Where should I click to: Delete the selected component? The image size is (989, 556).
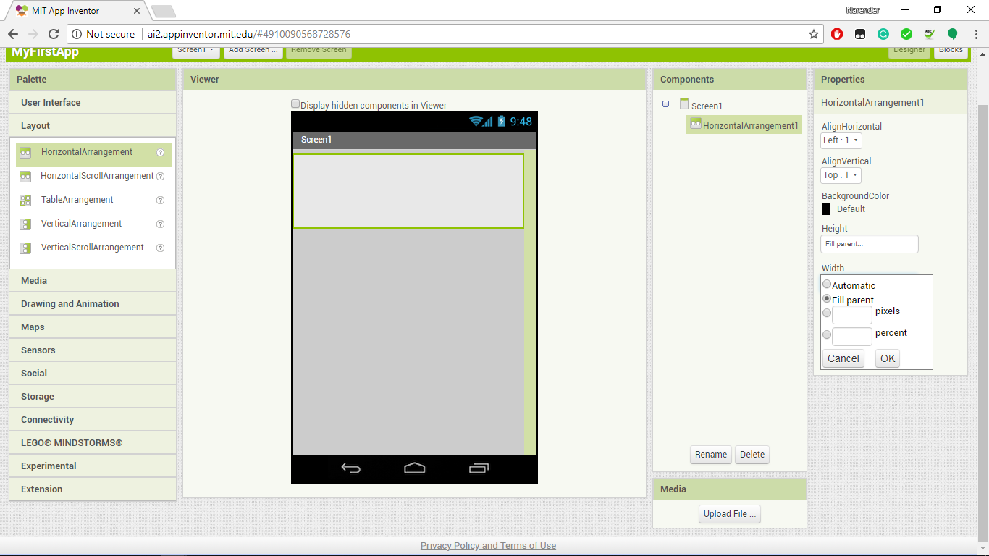pyautogui.click(x=752, y=455)
